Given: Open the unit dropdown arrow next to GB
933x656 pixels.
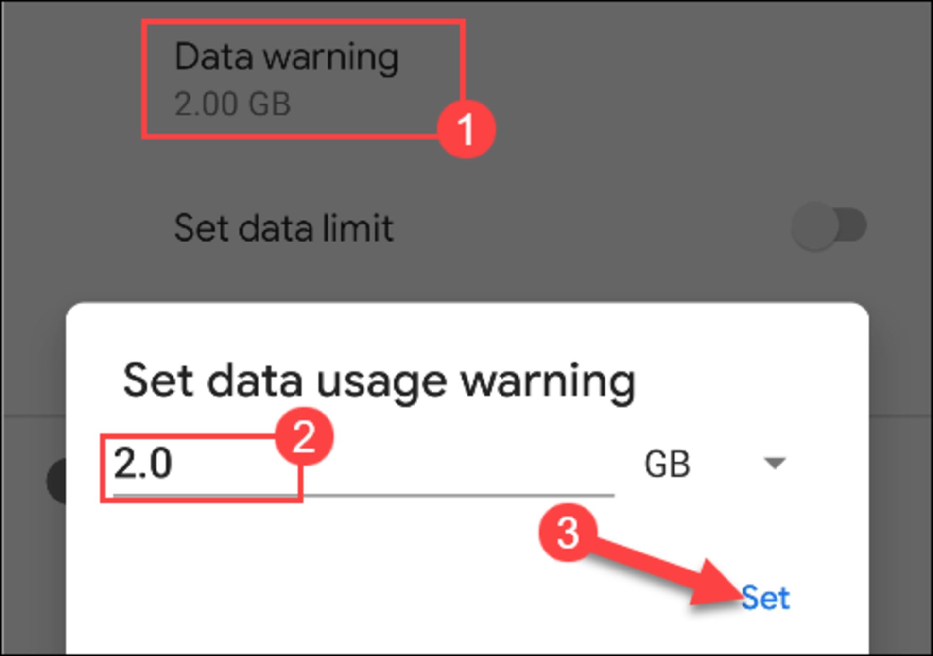Looking at the screenshot, I should (775, 463).
